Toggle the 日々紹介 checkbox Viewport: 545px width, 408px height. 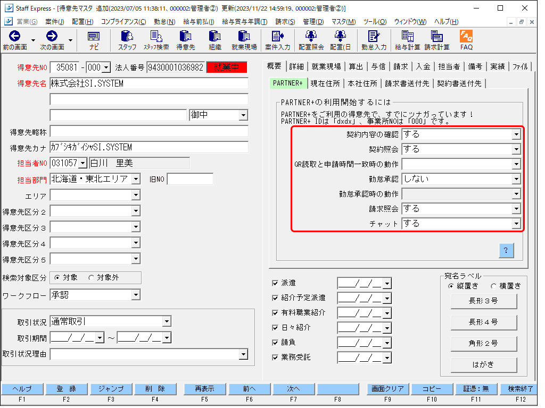pyautogui.click(x=275, y=327)
